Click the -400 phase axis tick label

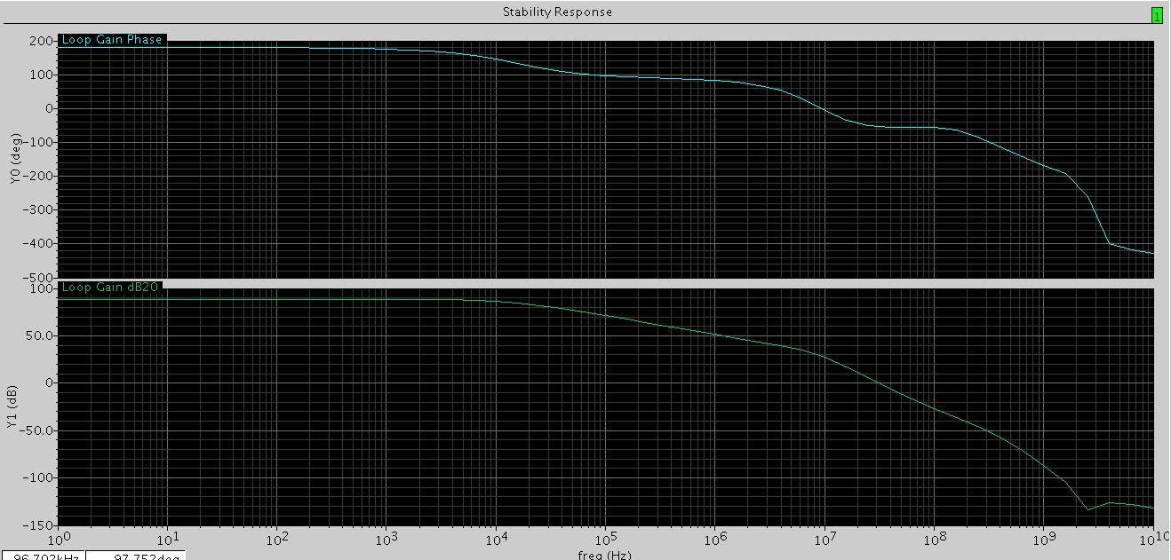click(39, 243)
